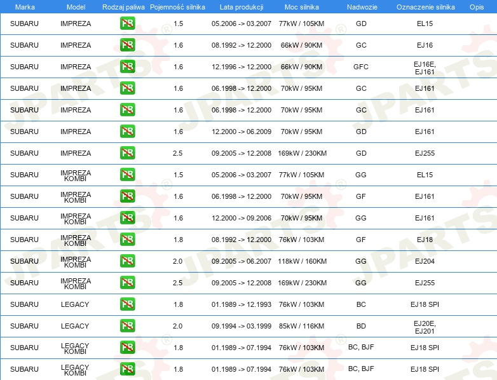Click the fuel icon in the GFC body row

(x=127, y=67)
